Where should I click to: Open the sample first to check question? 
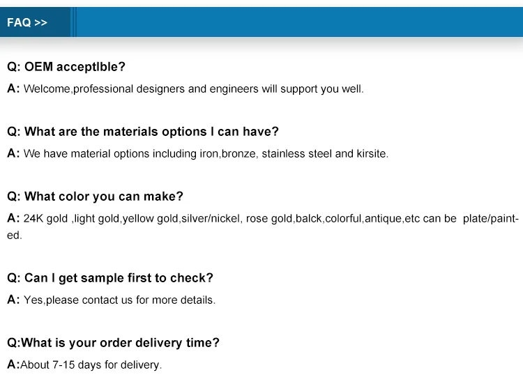(110, 278)
